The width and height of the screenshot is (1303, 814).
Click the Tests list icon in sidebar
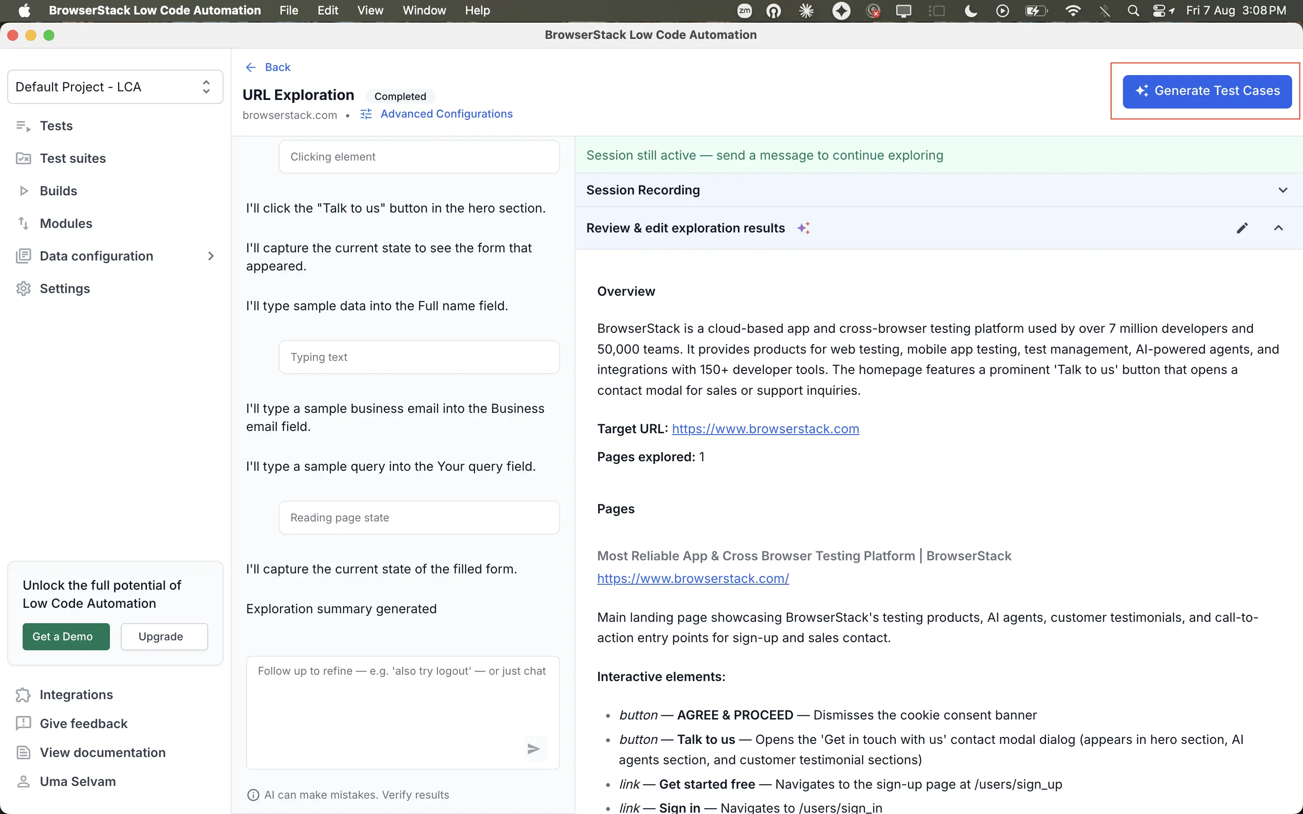23,126
